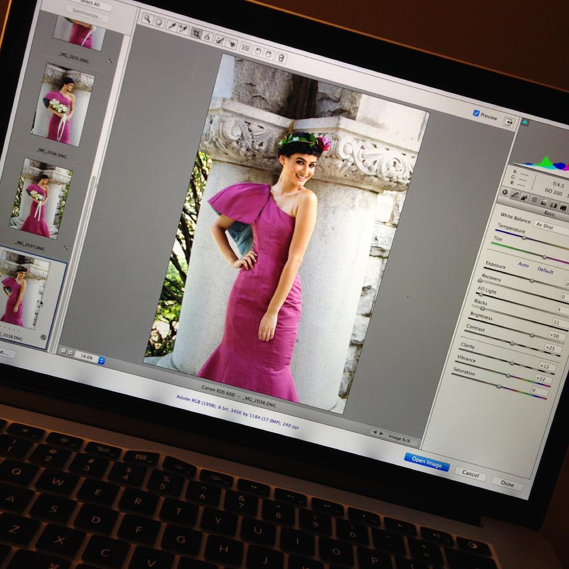
Task: Click the Recovery slider handle
Action: point(480,281)
